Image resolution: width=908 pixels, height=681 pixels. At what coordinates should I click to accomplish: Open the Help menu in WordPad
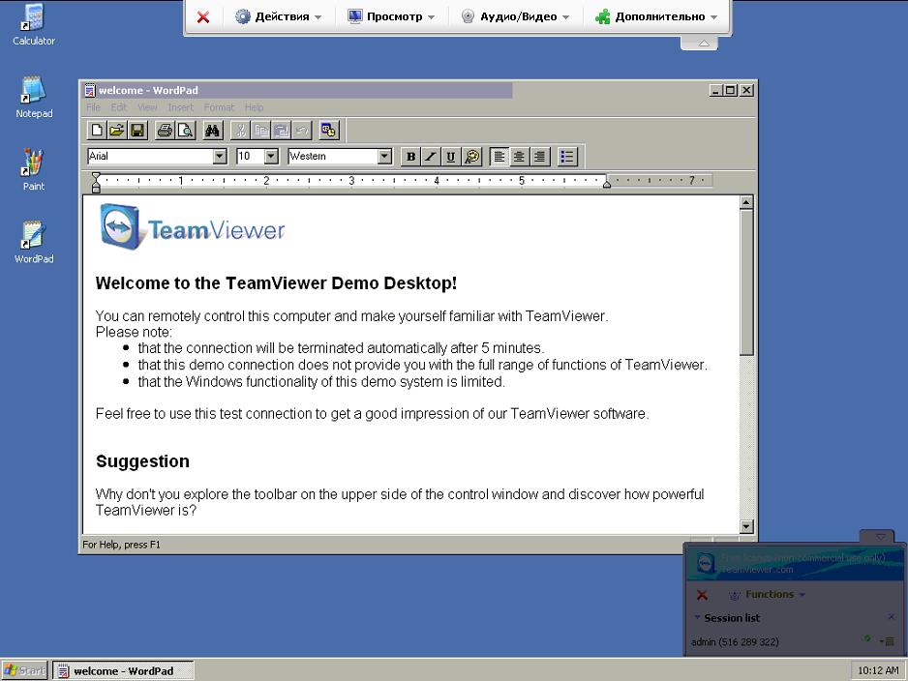tap(255, 107)
